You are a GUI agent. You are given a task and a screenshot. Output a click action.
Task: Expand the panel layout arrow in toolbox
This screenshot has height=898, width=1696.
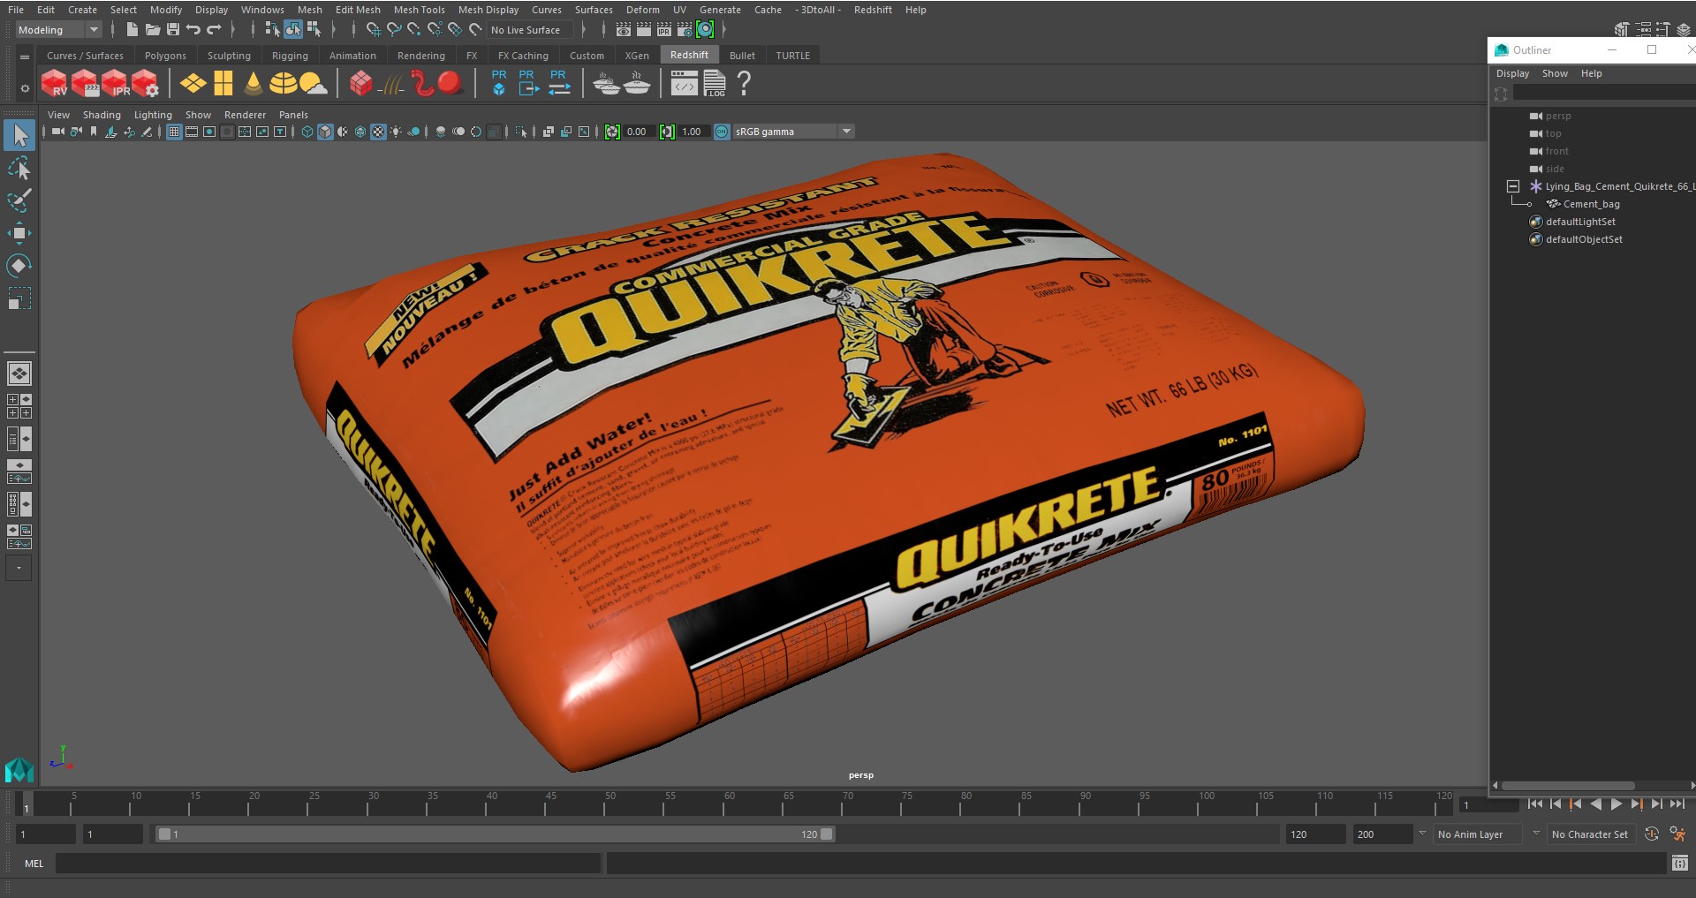coord(19,568)
